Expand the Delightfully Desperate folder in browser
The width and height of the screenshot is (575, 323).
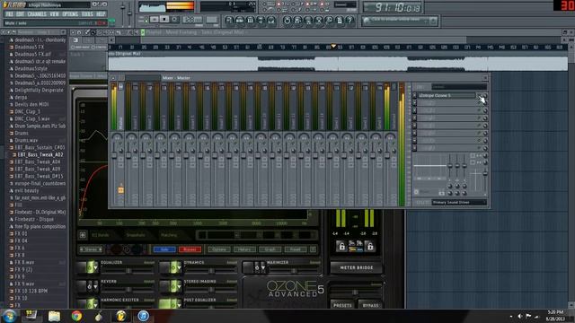click(x=39, y=90)
